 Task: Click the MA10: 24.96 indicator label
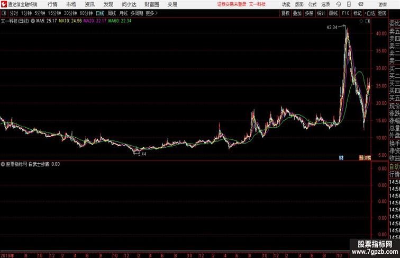click(70, 21)
